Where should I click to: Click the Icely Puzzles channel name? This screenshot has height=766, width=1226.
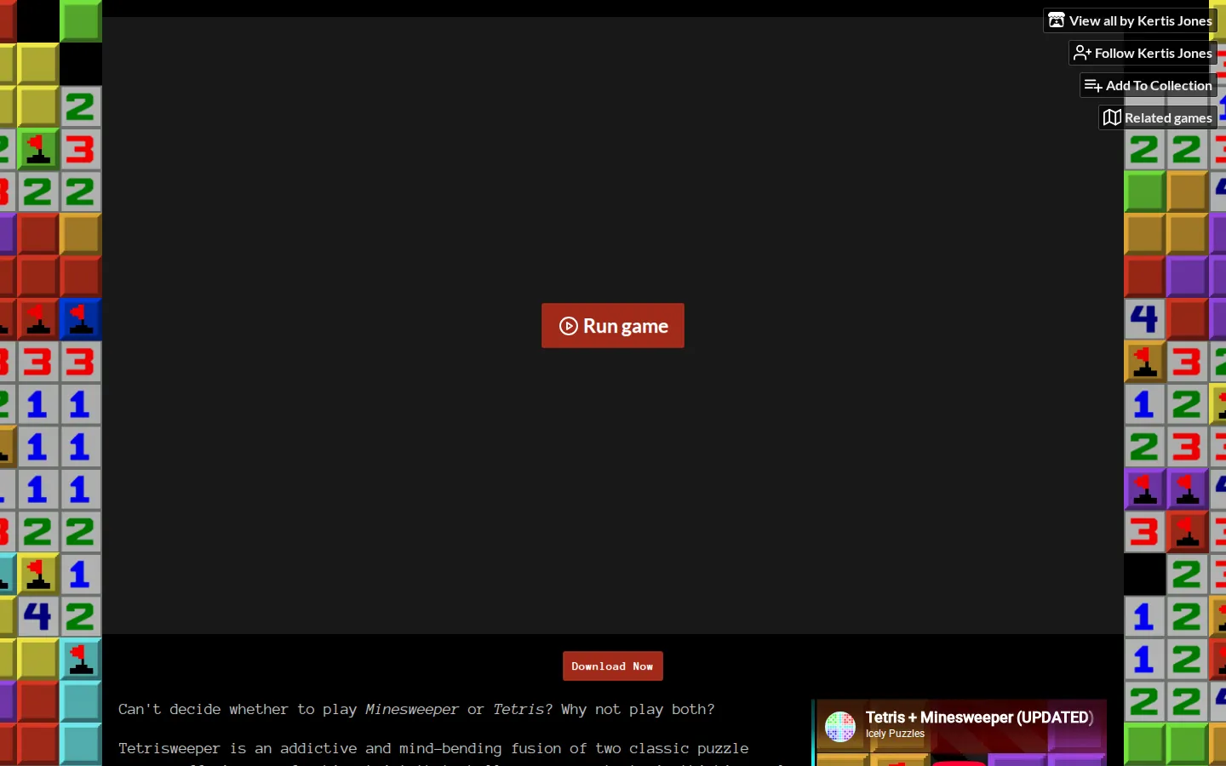tap(895, 734)
